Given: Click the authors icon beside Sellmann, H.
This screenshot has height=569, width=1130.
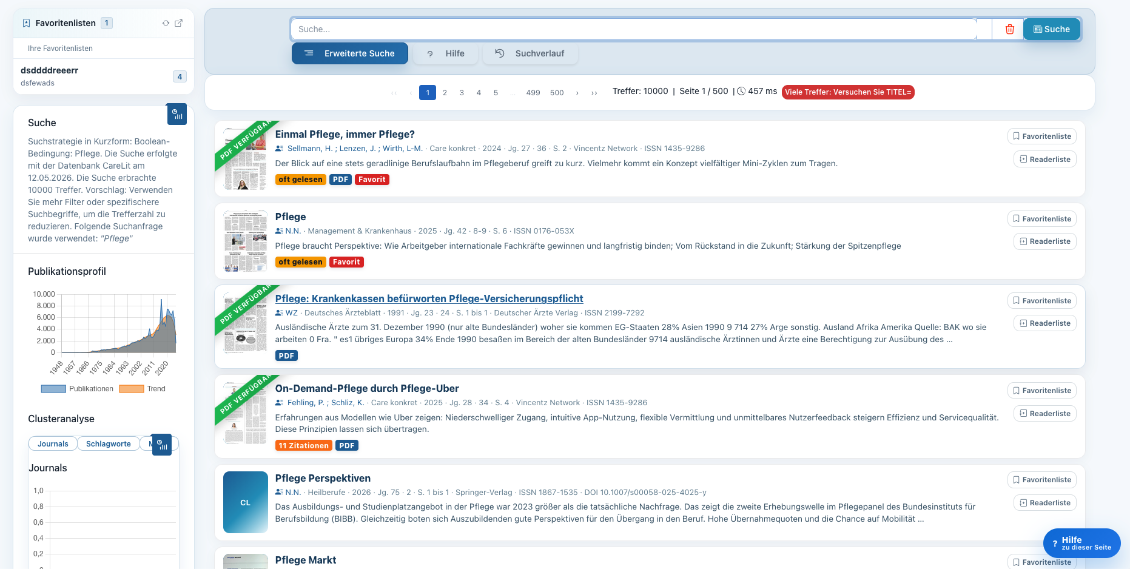Looking at the screenshot, I should click(x=279, y=149).
